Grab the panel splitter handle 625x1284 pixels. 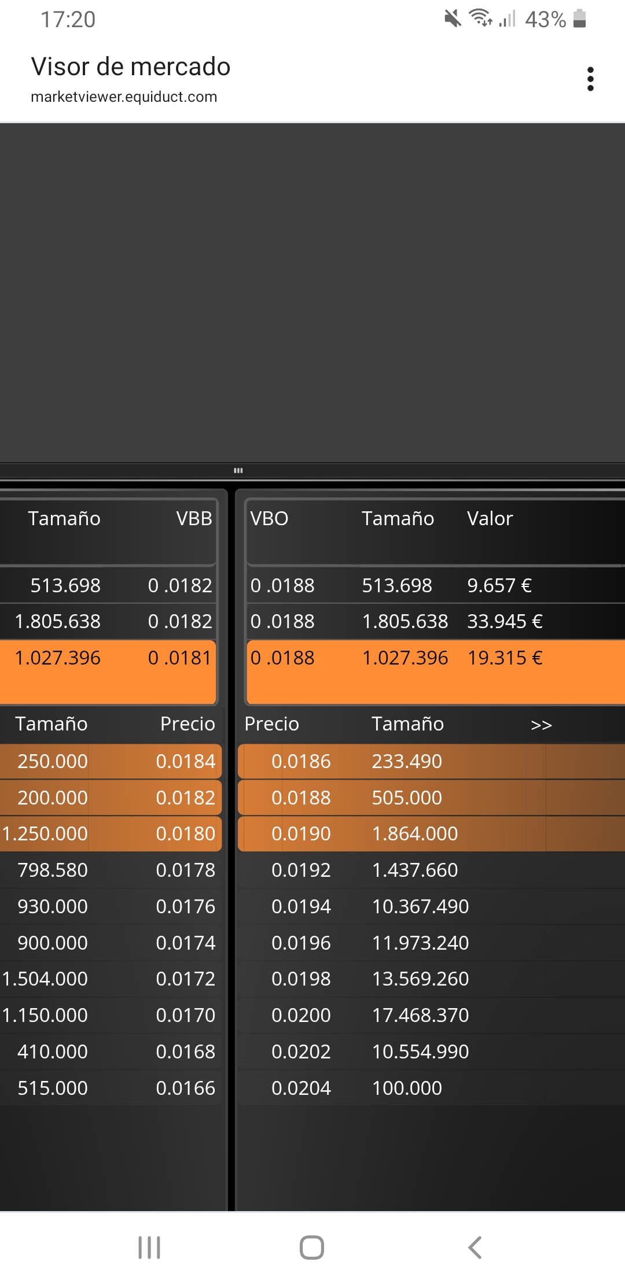point(238,470)
